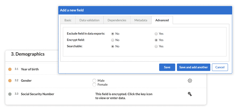
Task: Set Encrypt field to No
Action: (113, 40)
